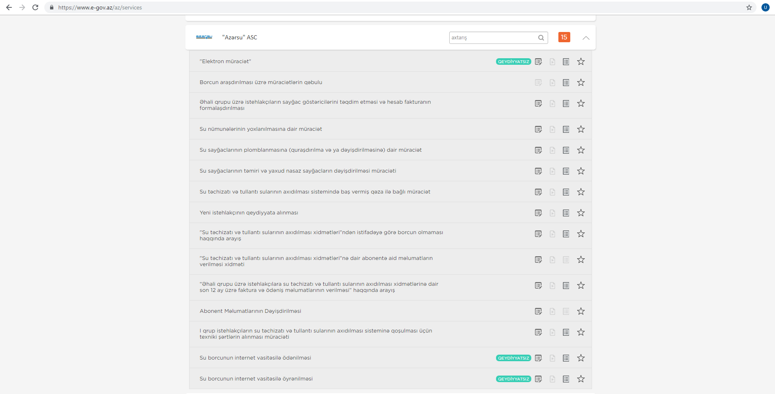Open form icon for texniki şərtlərin alınması müraciəti
This screenshot has width=775, height=394.
point(538,332)
